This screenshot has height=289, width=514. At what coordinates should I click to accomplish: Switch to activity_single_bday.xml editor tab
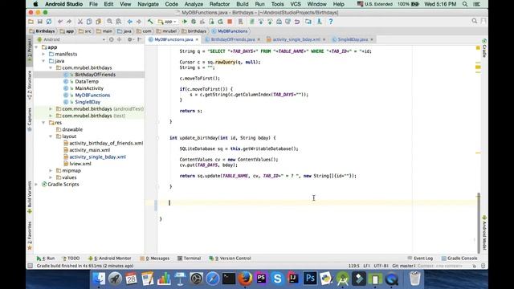click(x=296, y=39)
